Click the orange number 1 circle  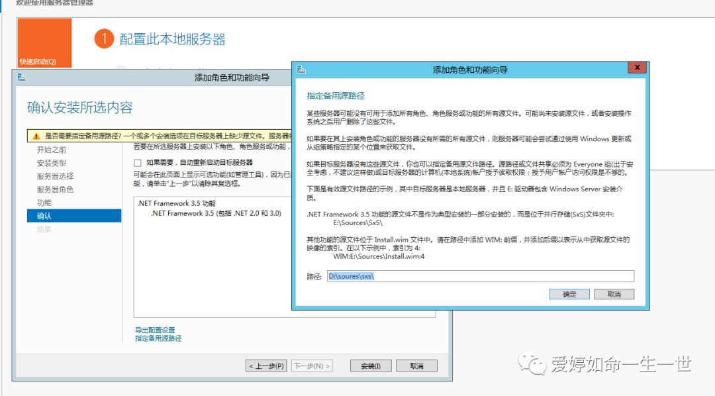point(104,39)
